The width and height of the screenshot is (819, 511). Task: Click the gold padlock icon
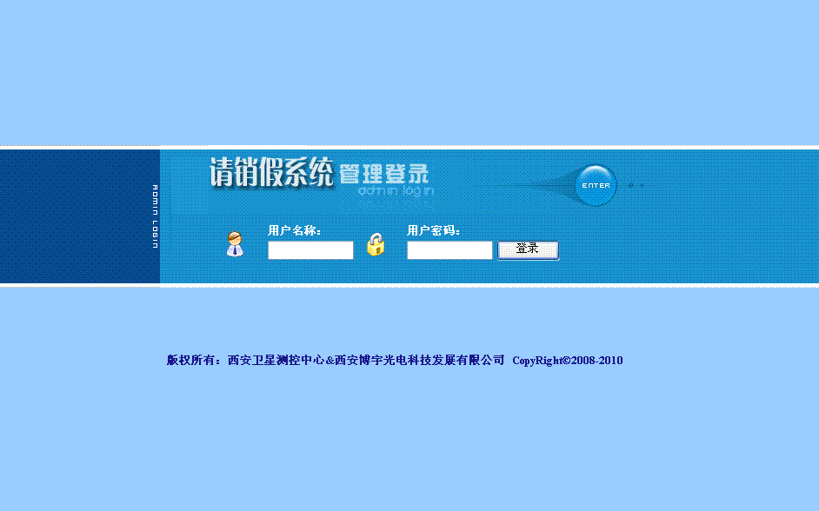[375, 244]
